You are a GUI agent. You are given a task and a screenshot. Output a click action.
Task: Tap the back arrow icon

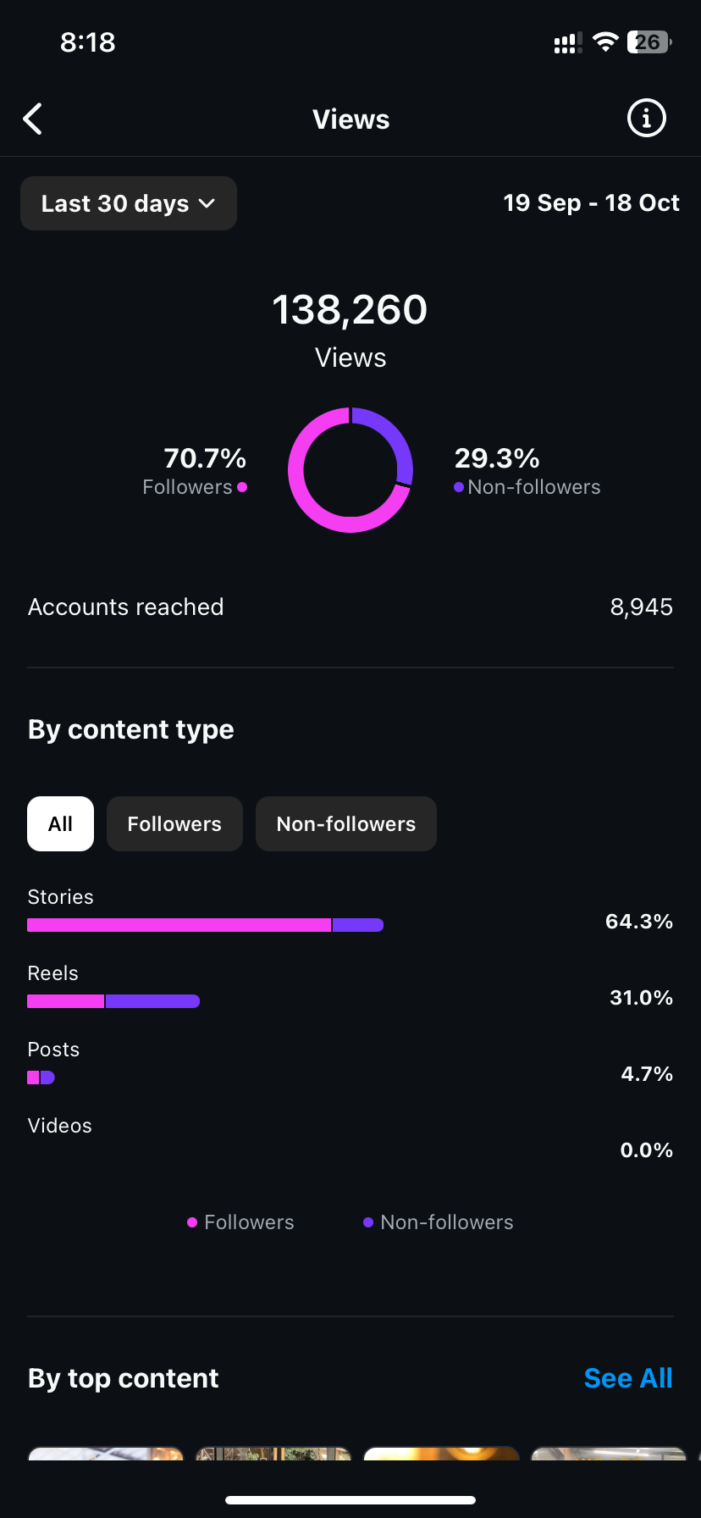pos(33,119)
